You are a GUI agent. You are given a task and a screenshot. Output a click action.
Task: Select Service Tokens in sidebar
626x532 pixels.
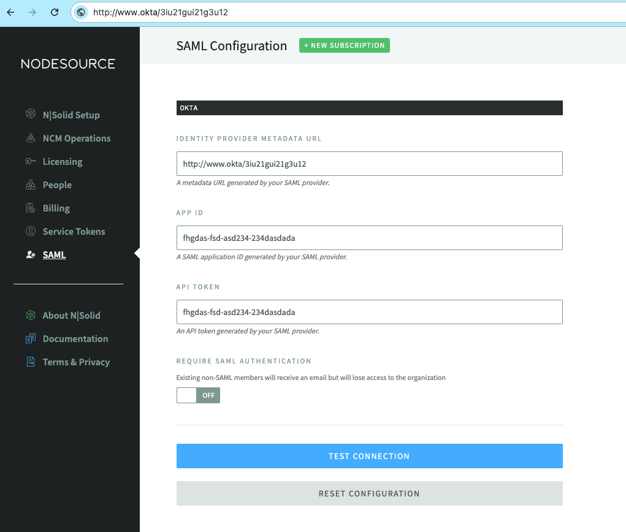pyautogui.click(x=74, y=232)
